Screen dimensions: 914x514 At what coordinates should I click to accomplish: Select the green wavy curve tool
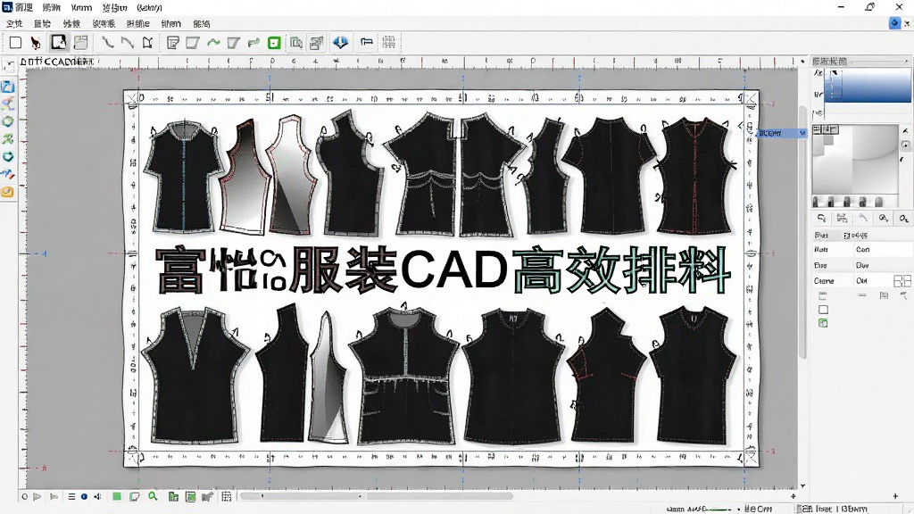click(213, 43)
